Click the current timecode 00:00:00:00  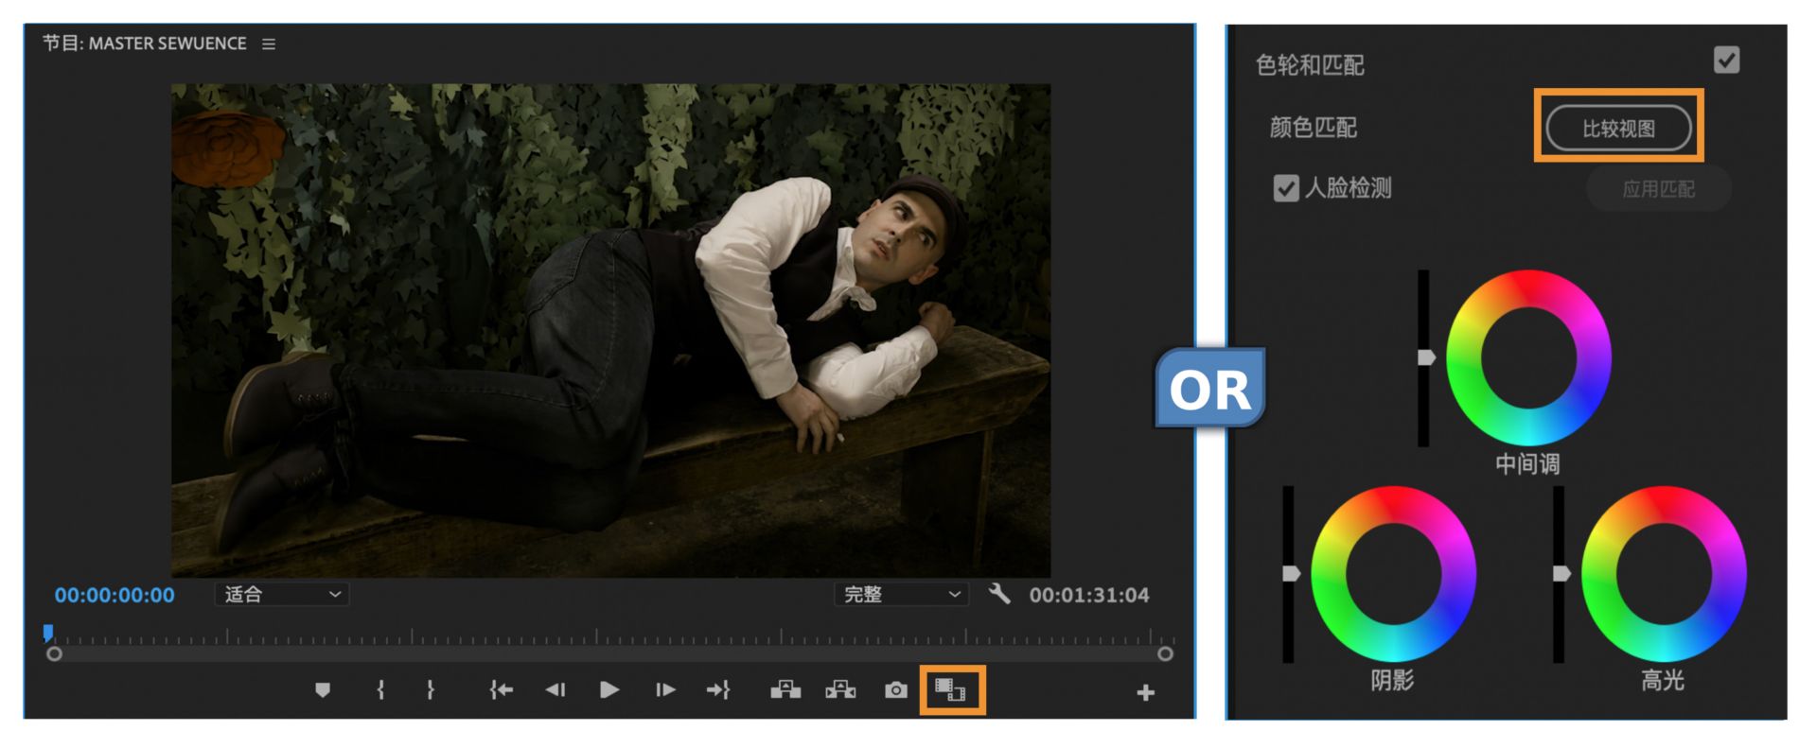(x=115, y=595)
